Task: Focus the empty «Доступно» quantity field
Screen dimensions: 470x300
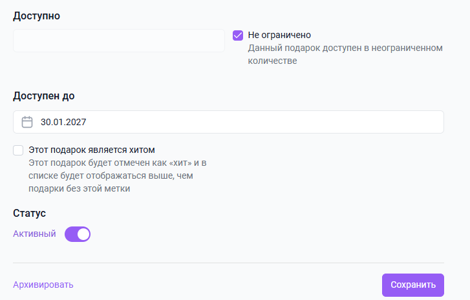Action: point(119,41)
